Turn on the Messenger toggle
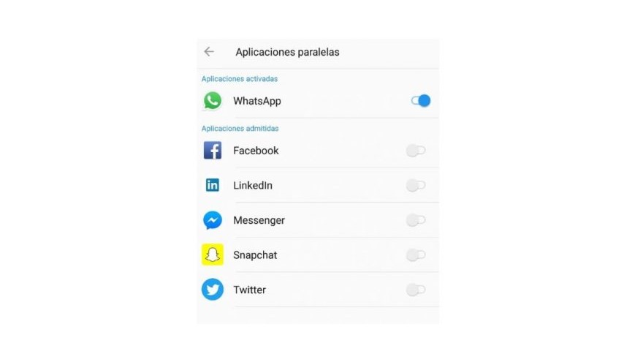Screen dimensions: 643x362 416,220
